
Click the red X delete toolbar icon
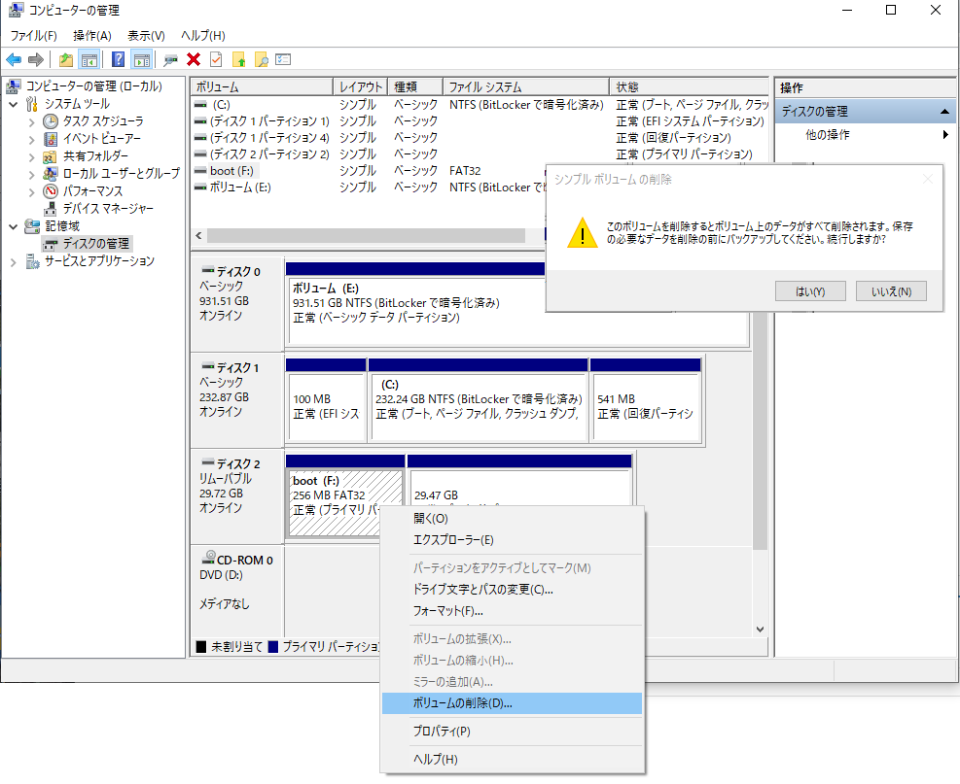[194, 59]
